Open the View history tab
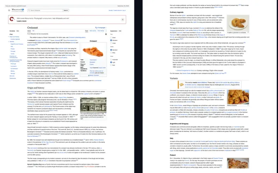 [x=101, y=31]
